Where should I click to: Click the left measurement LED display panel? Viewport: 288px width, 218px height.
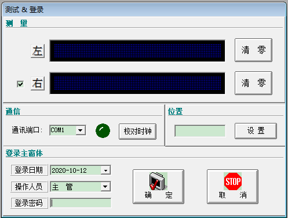[x=137, y=51]
